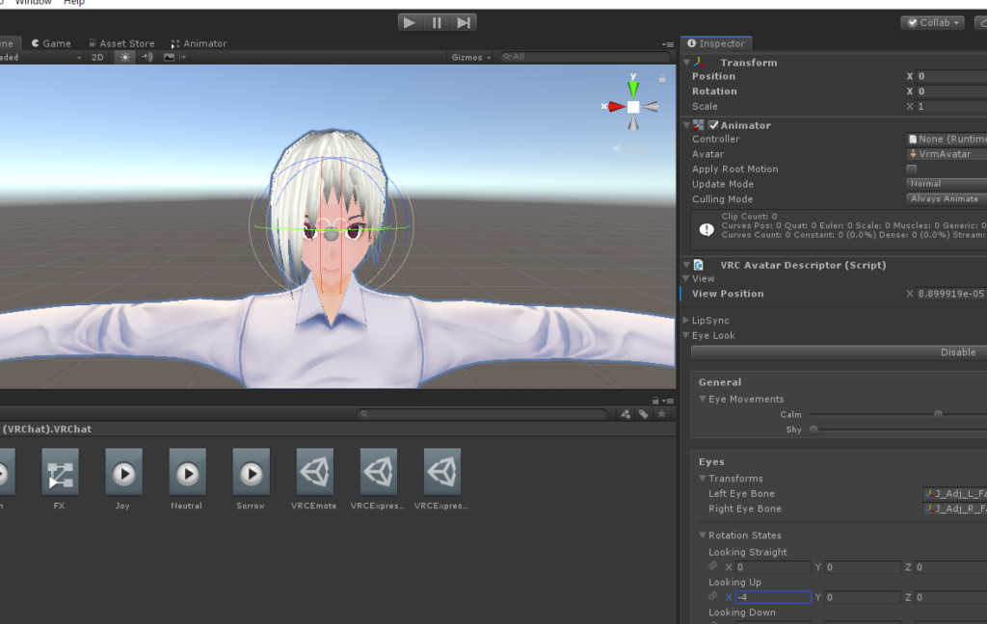987x624 pixels.
Task: Collapse the Eye Movements foldout
Action: (x=703, y=399)
